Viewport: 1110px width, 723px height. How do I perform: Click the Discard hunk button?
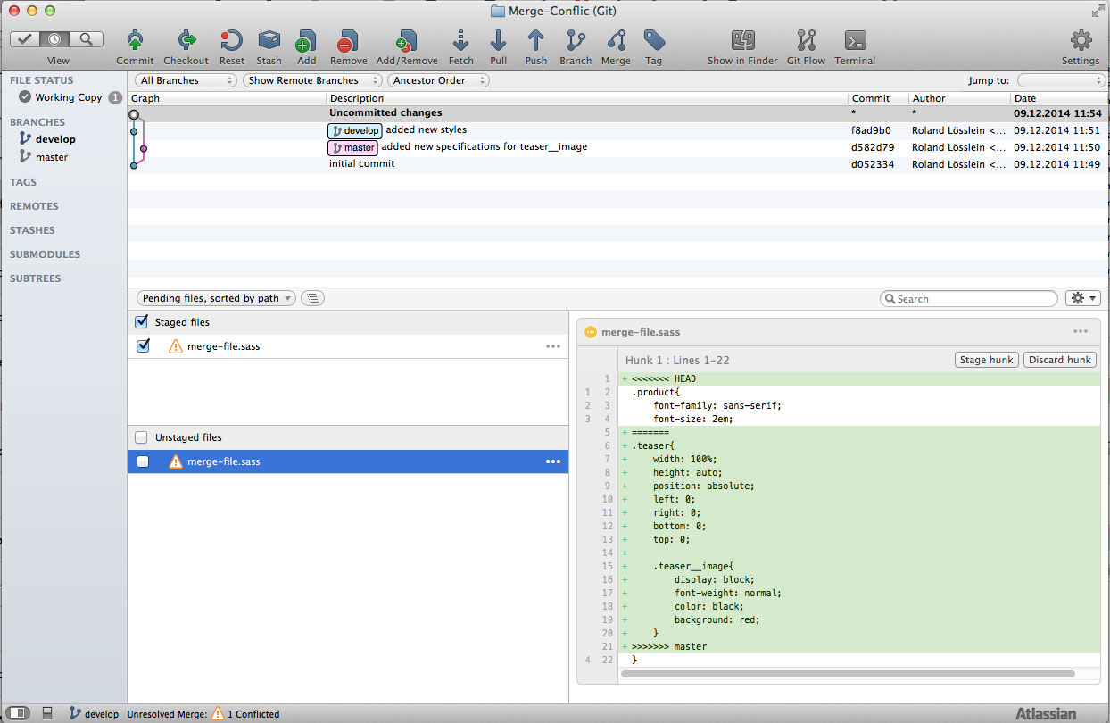pyautogui.click(x=1059, y=360)
